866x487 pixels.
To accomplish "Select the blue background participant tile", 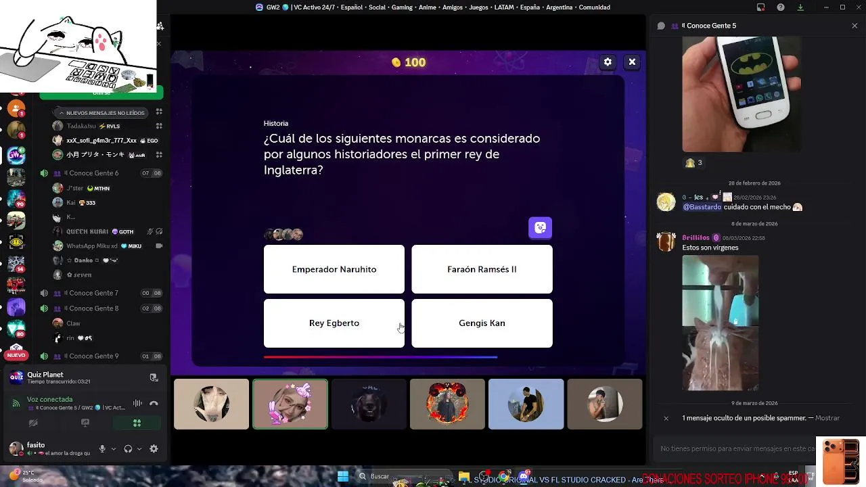I will tap(526, 404).
